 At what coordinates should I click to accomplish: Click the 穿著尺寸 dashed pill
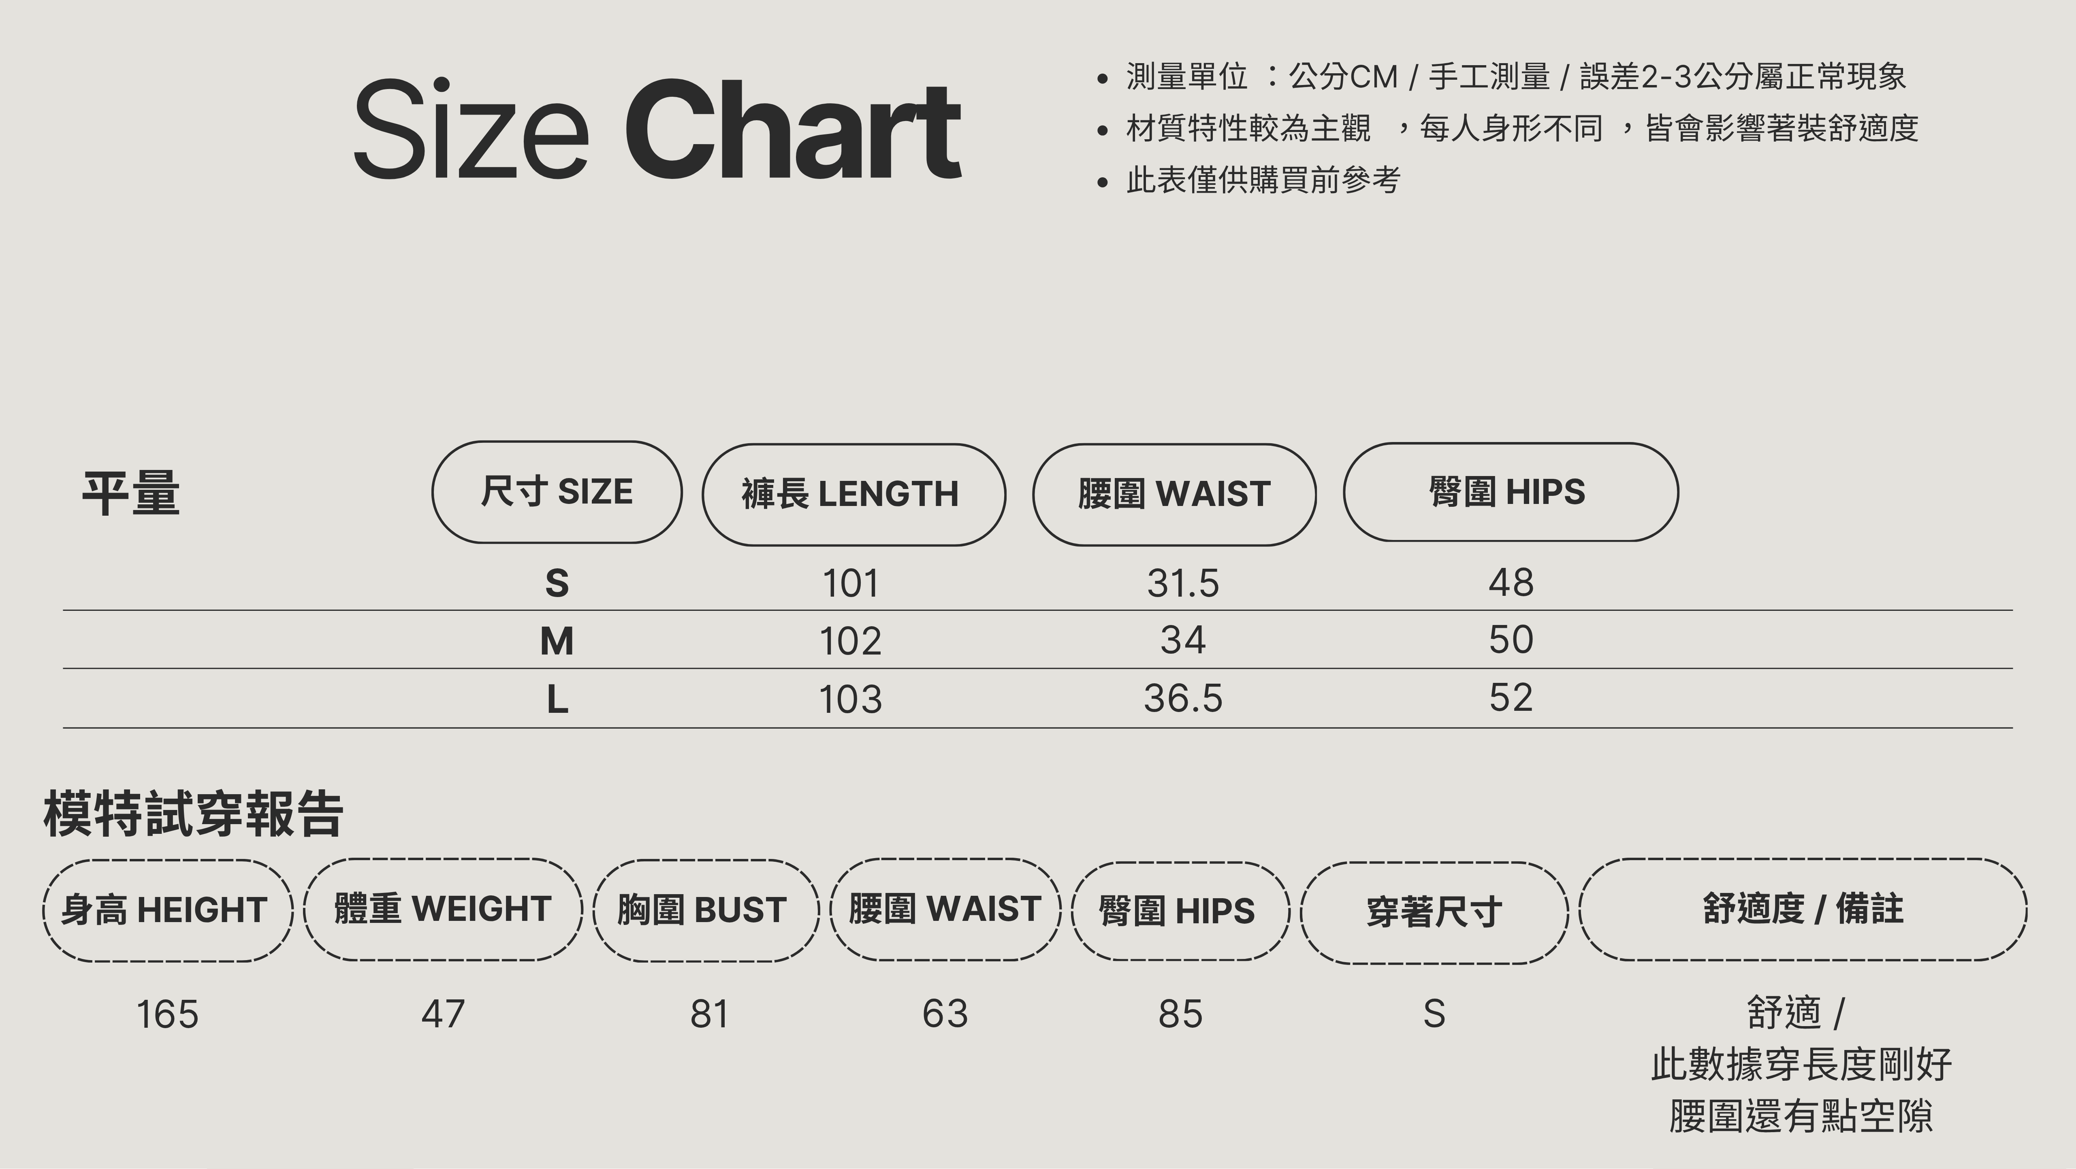coord(1434,912)
